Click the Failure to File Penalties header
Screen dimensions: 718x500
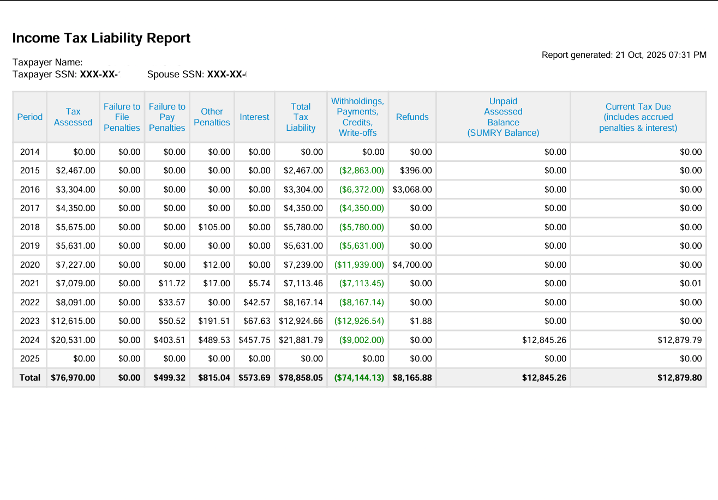click(122, 117)
